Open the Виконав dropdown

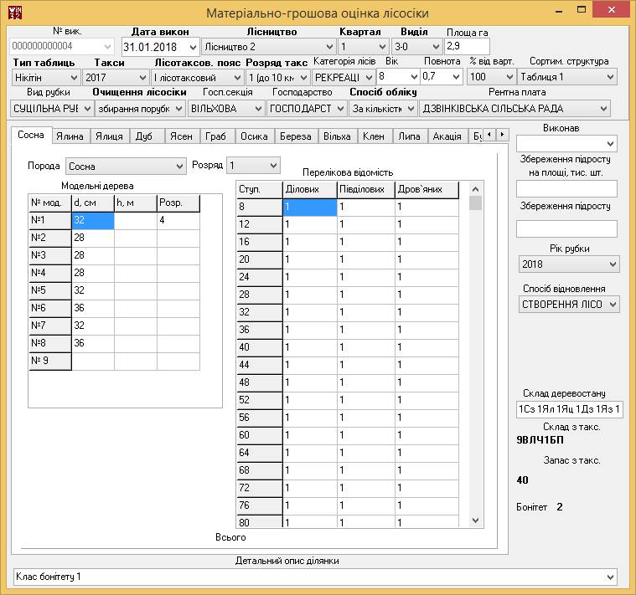(611, 144)
